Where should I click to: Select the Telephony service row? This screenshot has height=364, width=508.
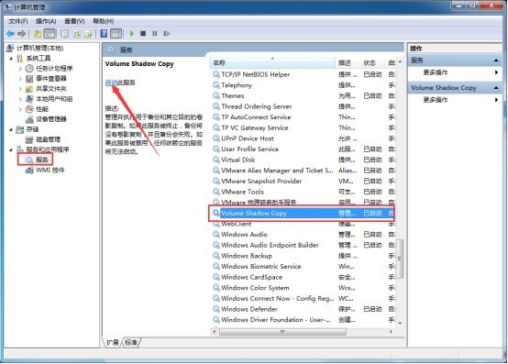tap(303, 85)
